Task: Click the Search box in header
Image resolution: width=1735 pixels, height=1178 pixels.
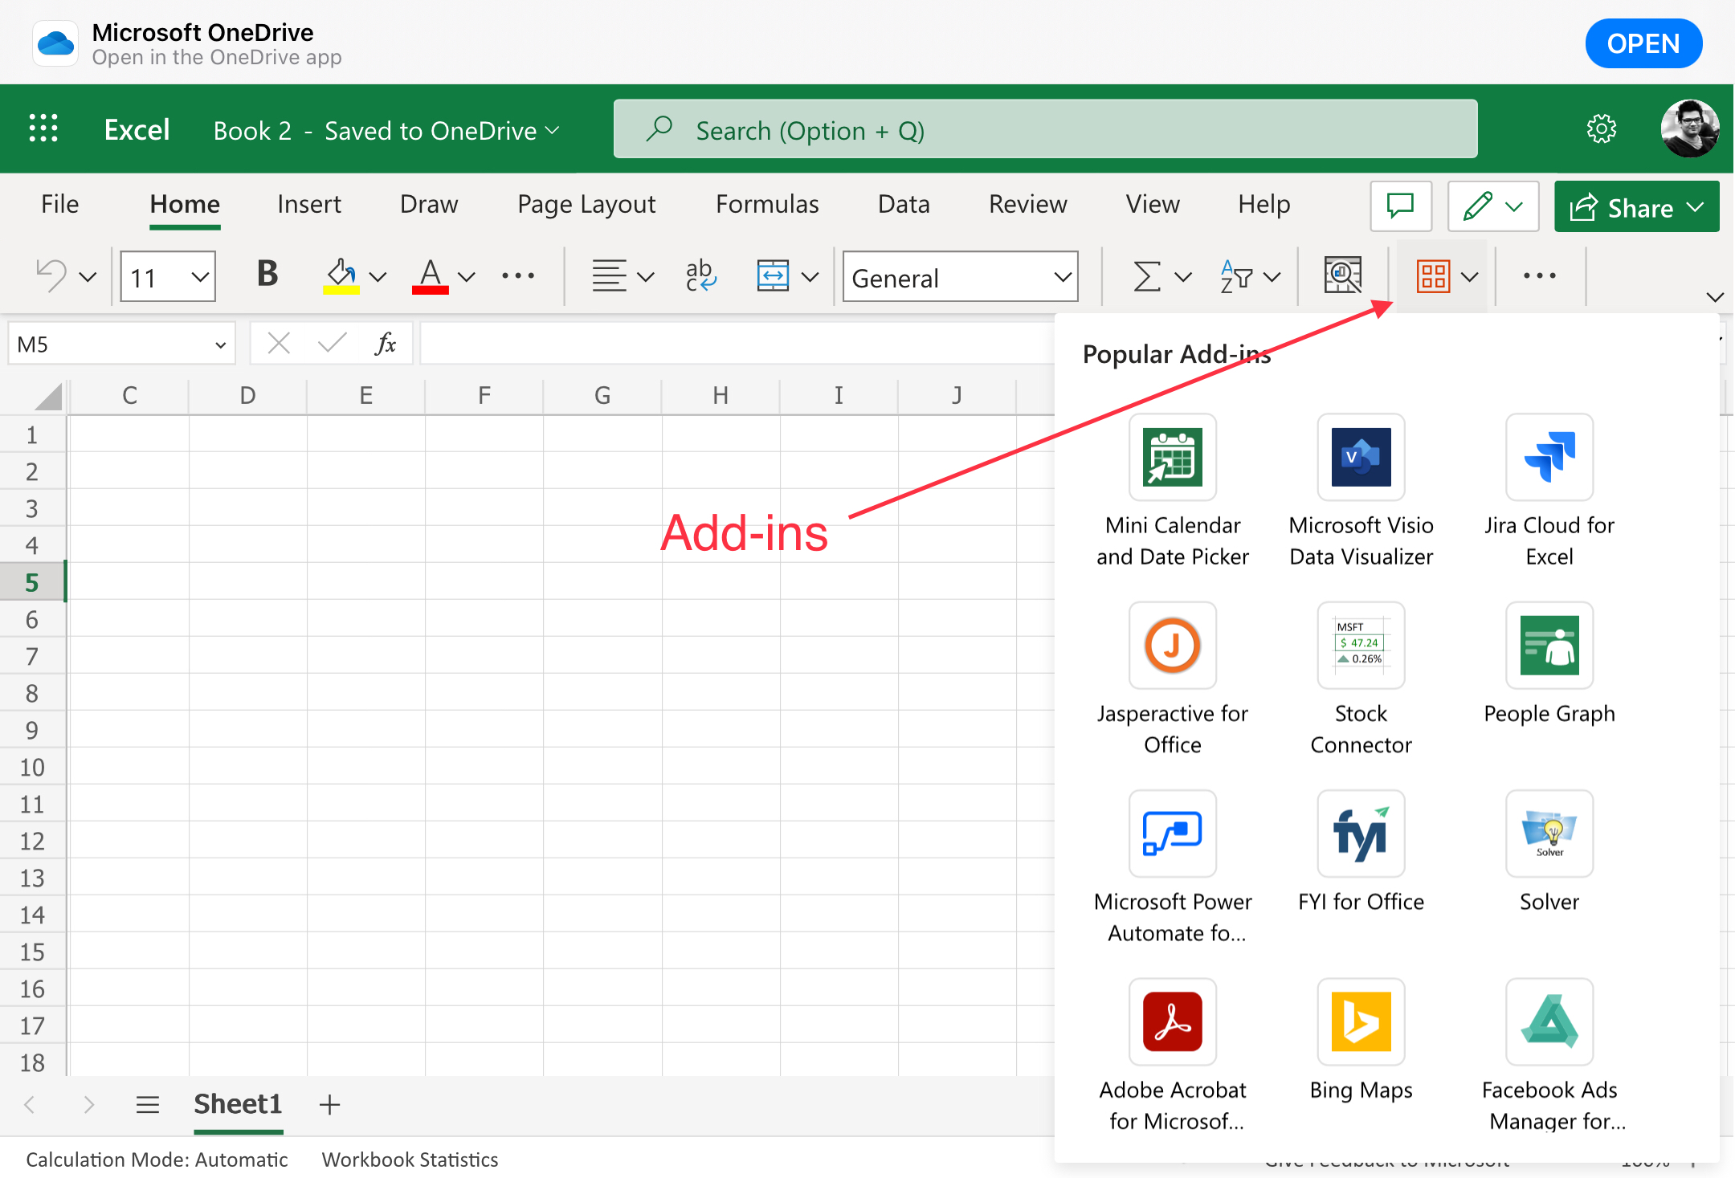Action: coord(1046,129)
